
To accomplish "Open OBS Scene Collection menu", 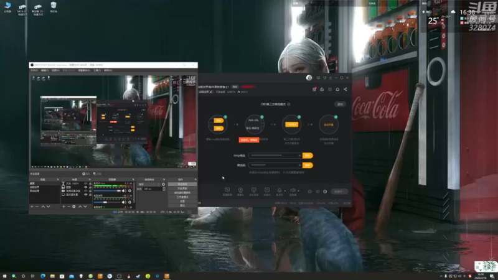I will (84, 70).
